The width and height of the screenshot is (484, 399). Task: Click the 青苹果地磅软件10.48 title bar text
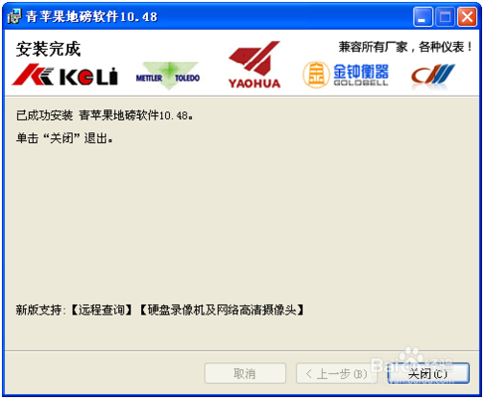click(91, 16)
